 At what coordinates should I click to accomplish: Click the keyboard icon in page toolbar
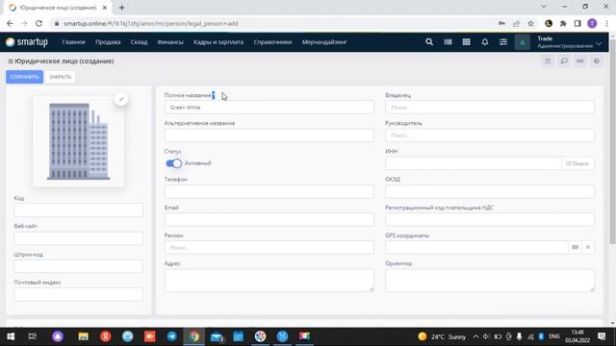click(x=580, y=62)
